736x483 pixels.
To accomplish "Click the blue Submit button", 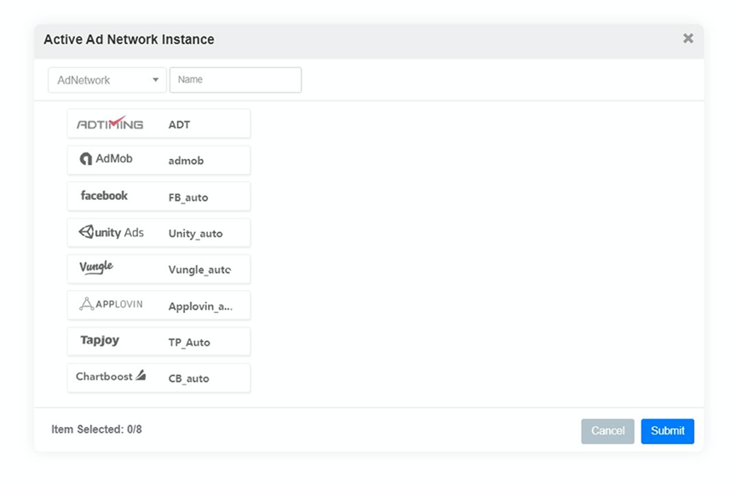I will [668, 431].
